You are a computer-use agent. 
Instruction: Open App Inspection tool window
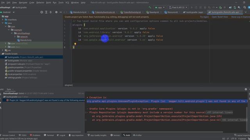tap(76, 135)
